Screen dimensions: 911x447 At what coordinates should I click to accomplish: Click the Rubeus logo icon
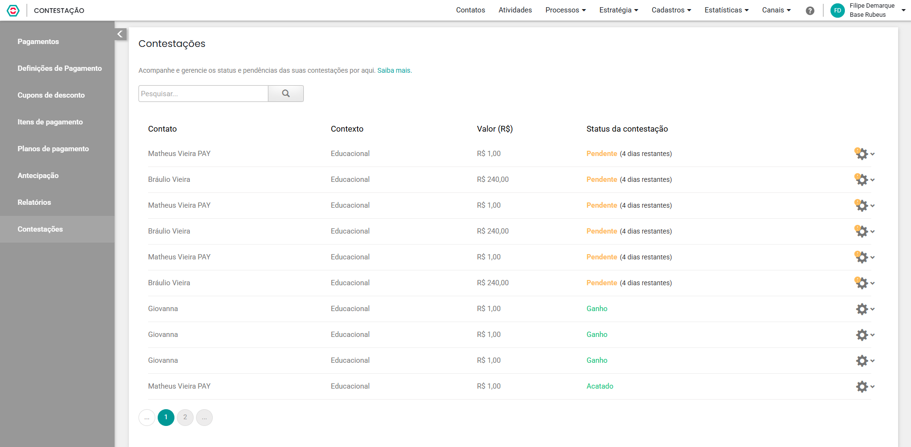click(x=13, y=10)
